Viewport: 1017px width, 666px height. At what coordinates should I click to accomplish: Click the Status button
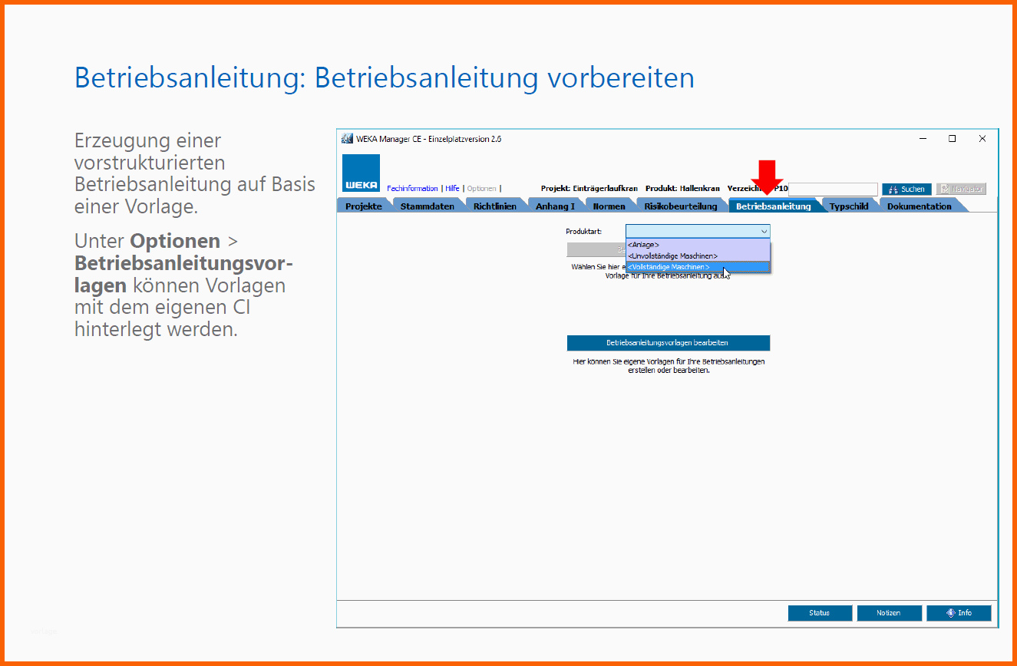(820, 613)
